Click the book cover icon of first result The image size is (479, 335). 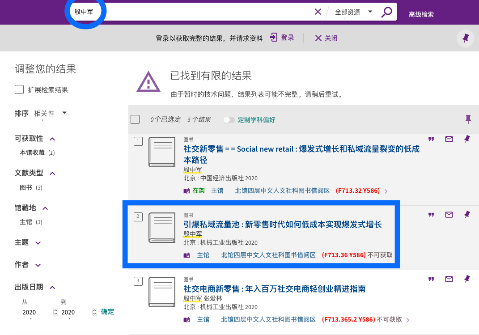[x=162, y=152]
